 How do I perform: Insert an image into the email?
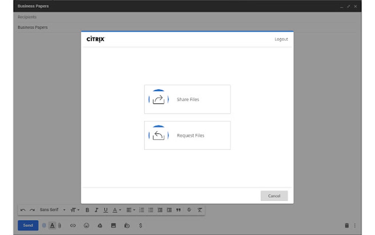[x=113, y=225]
